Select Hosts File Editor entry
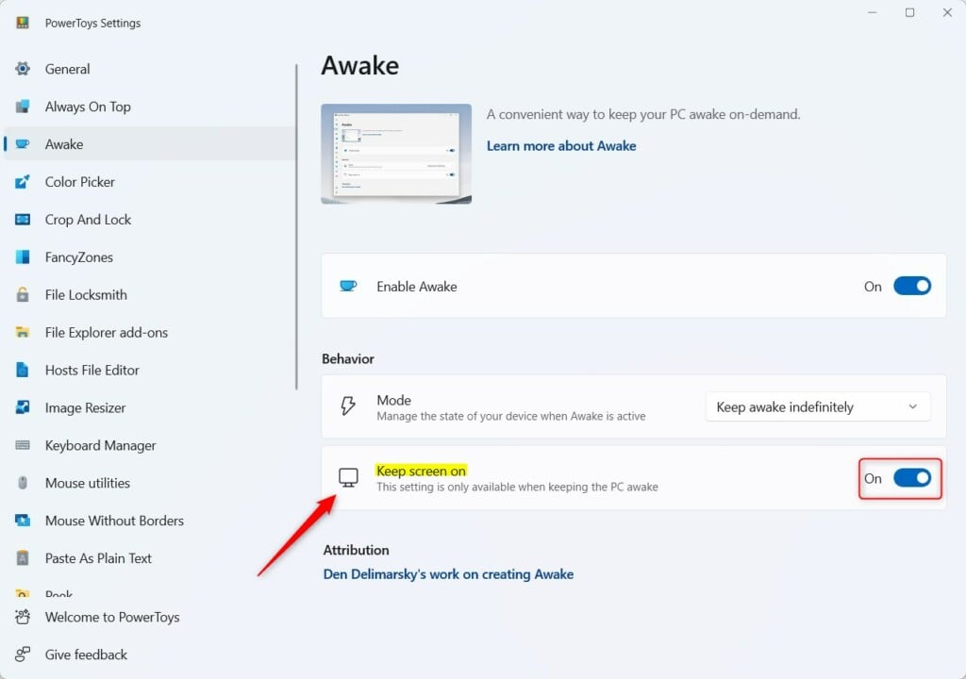The height and width of the screenshot is (679, 966). tap(150, 370)
